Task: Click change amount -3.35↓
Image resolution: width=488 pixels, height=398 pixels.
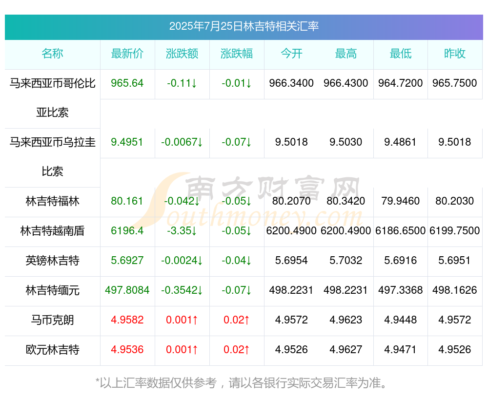Action: 182,231
